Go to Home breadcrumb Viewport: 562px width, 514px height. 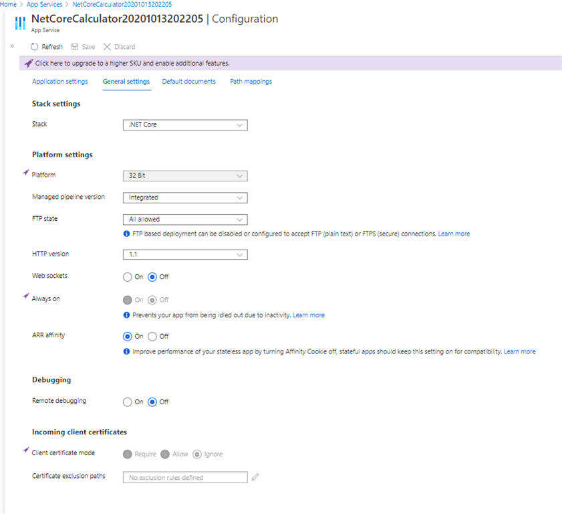pos(8,4)
